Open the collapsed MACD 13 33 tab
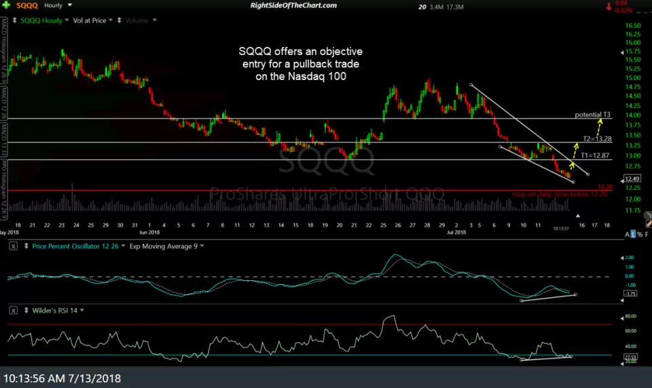 point(4,140)
